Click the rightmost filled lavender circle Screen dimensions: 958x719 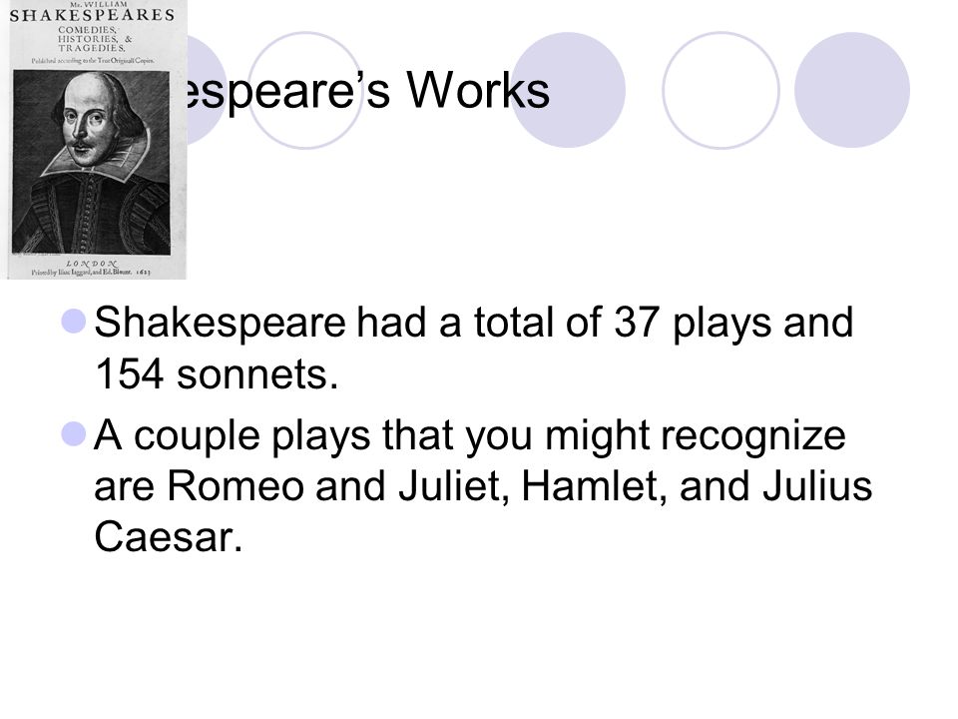coord(852,91)
